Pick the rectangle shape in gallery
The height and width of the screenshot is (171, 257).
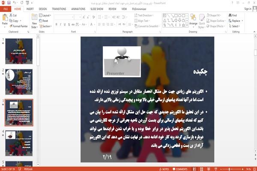(x=176, y=16)
